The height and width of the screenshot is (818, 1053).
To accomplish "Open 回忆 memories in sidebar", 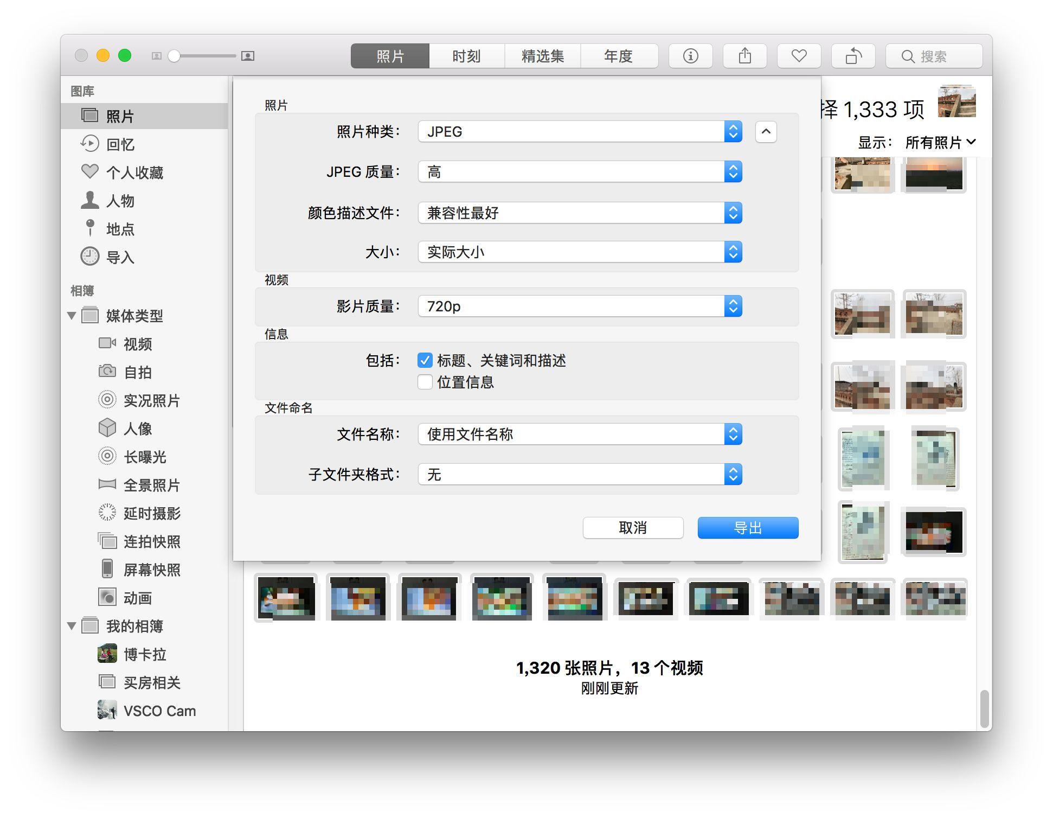I will coord(144,144).
